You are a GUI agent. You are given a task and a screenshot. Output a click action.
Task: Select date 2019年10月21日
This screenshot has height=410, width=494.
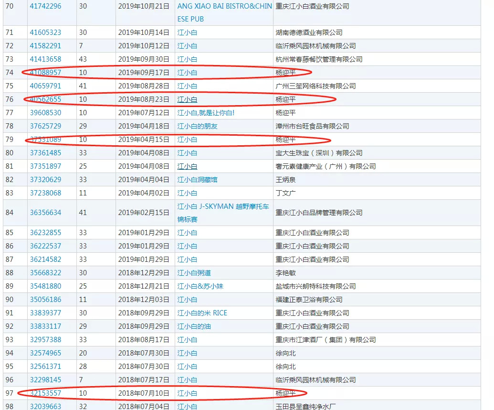144,6
